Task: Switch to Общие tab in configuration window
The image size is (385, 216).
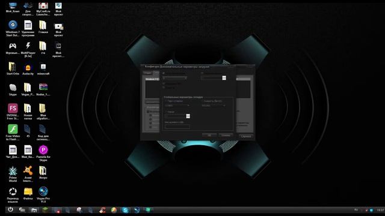Action: 147,73
